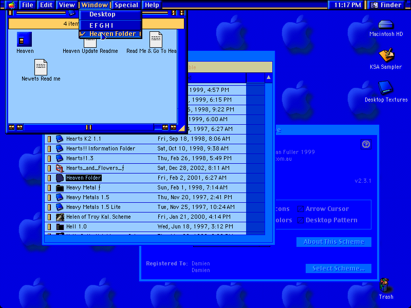The height and width of the screenshot is (308, 411).
Task: Open the Apple menu
Action: (x=12, y=5)
